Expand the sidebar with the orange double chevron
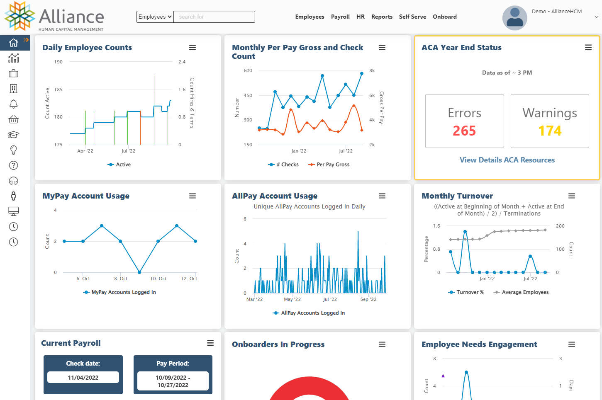The width and height of the screenshot is (602, 400). [26, 40]
